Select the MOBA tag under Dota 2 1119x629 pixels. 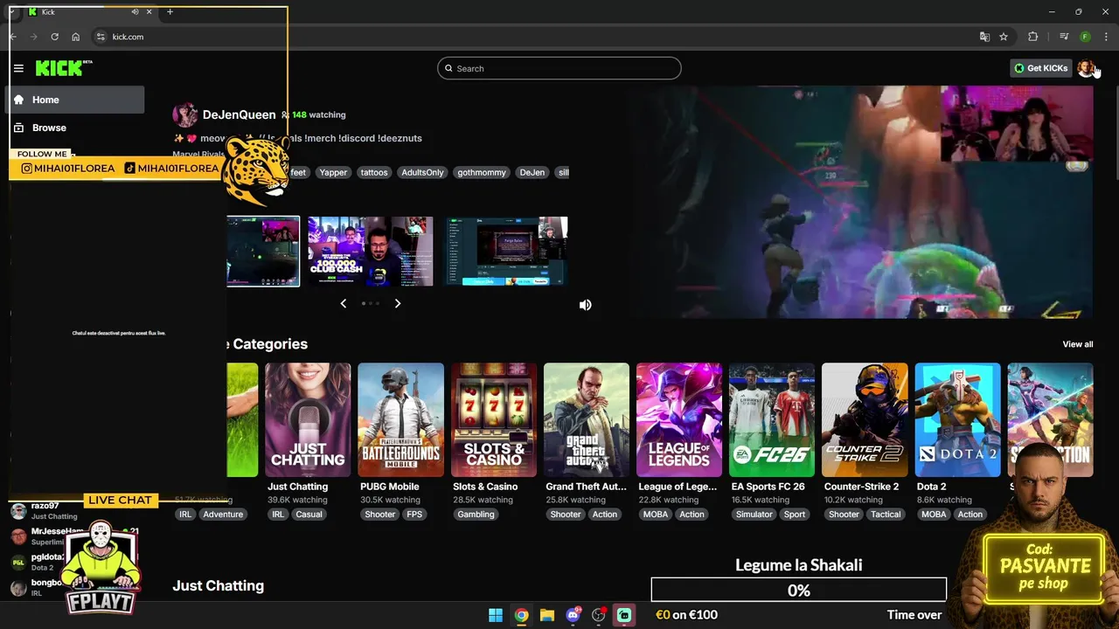point(934,515)
